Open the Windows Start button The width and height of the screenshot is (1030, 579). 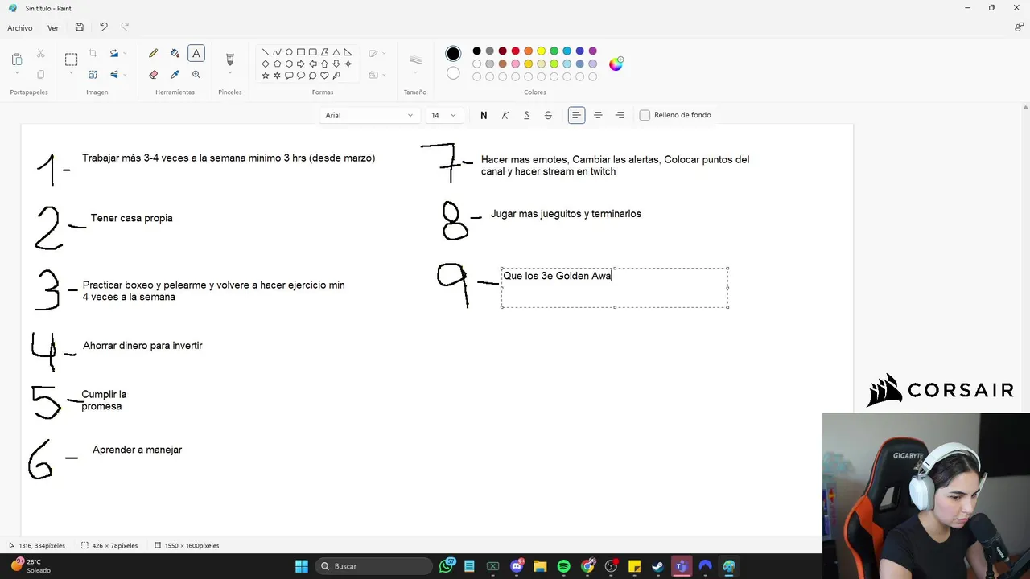(302, 566)
